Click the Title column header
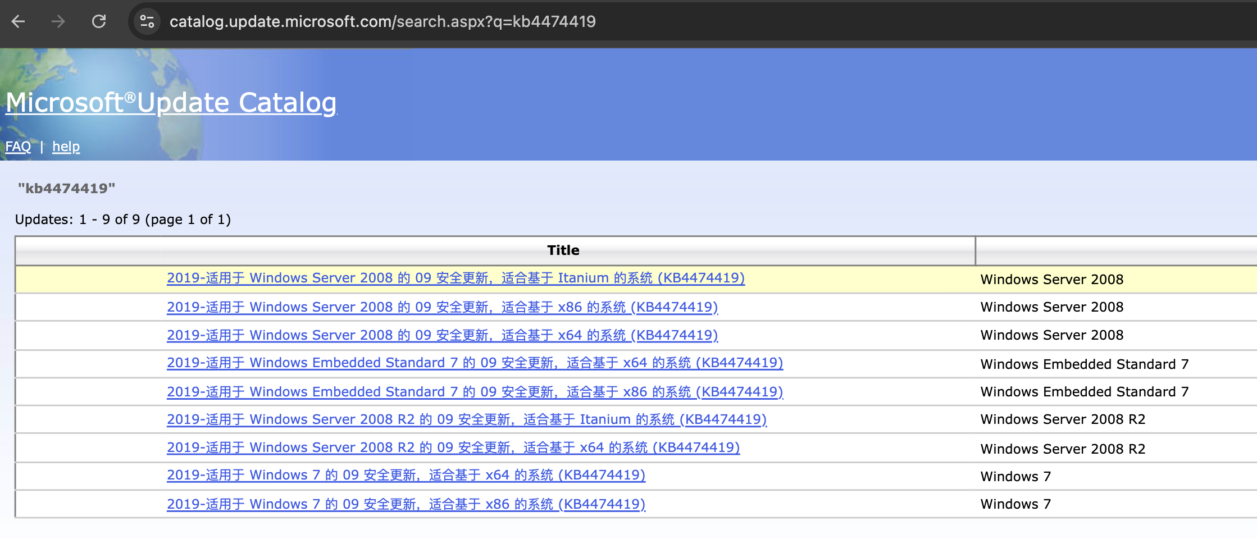This screenshot has height=539, width=1257. click(x=563, y=250)
